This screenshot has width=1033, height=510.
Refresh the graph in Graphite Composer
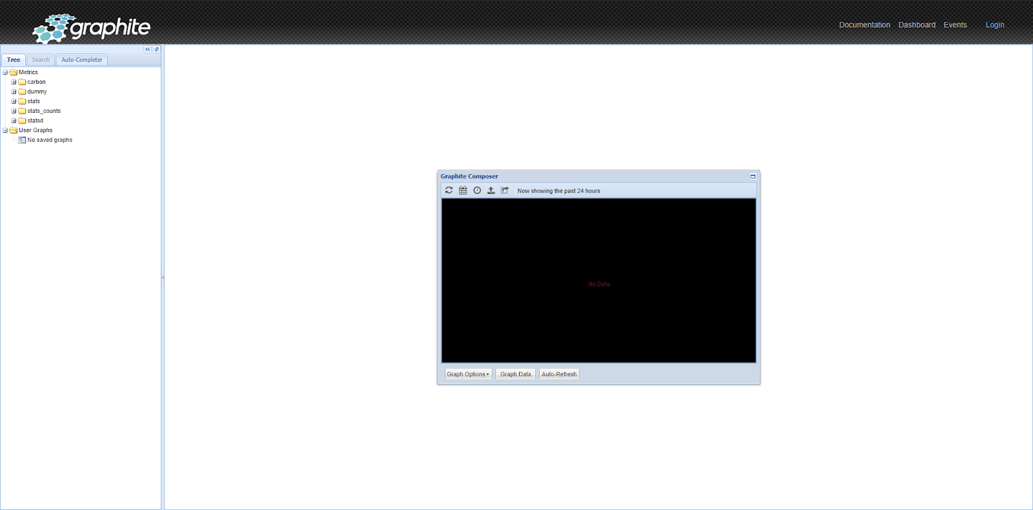click(x=449, y=190)
